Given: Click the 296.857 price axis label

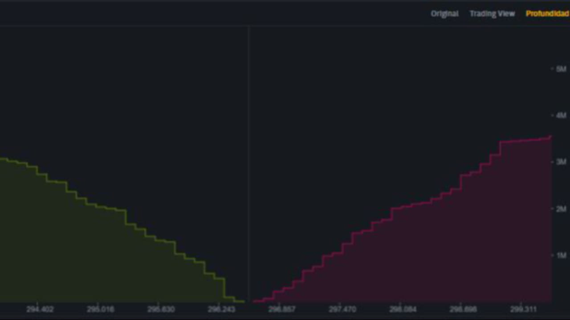Looking at the screenshot, I should (x=281, y=309).
